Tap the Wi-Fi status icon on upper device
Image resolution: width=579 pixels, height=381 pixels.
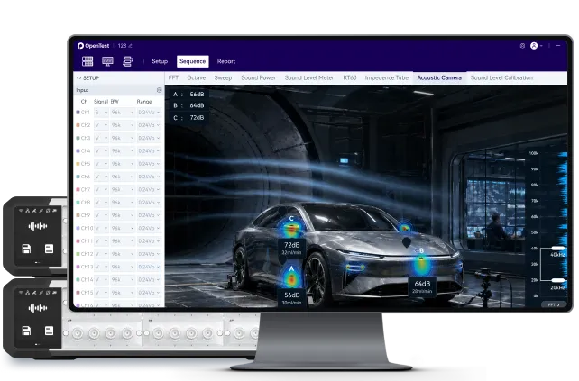(x=21, y=211)
